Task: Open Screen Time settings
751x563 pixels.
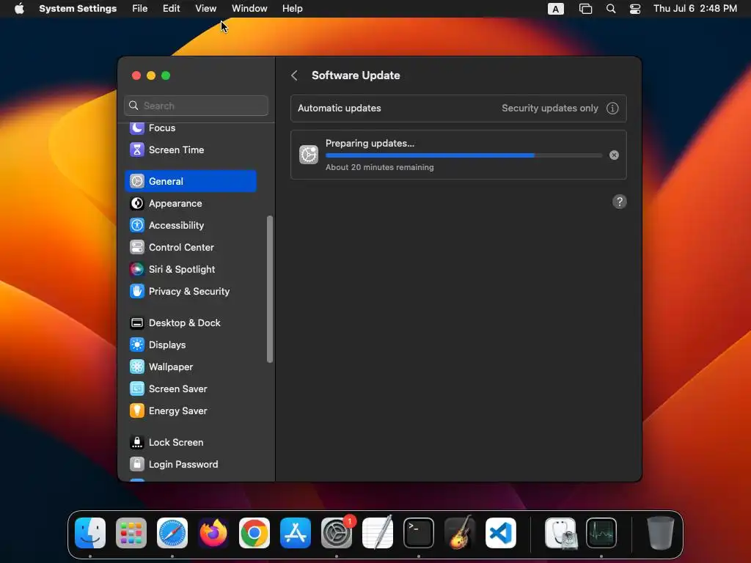Action: point(190,150)
